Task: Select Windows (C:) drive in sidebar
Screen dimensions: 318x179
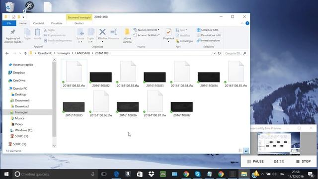Action: (23, 130)
